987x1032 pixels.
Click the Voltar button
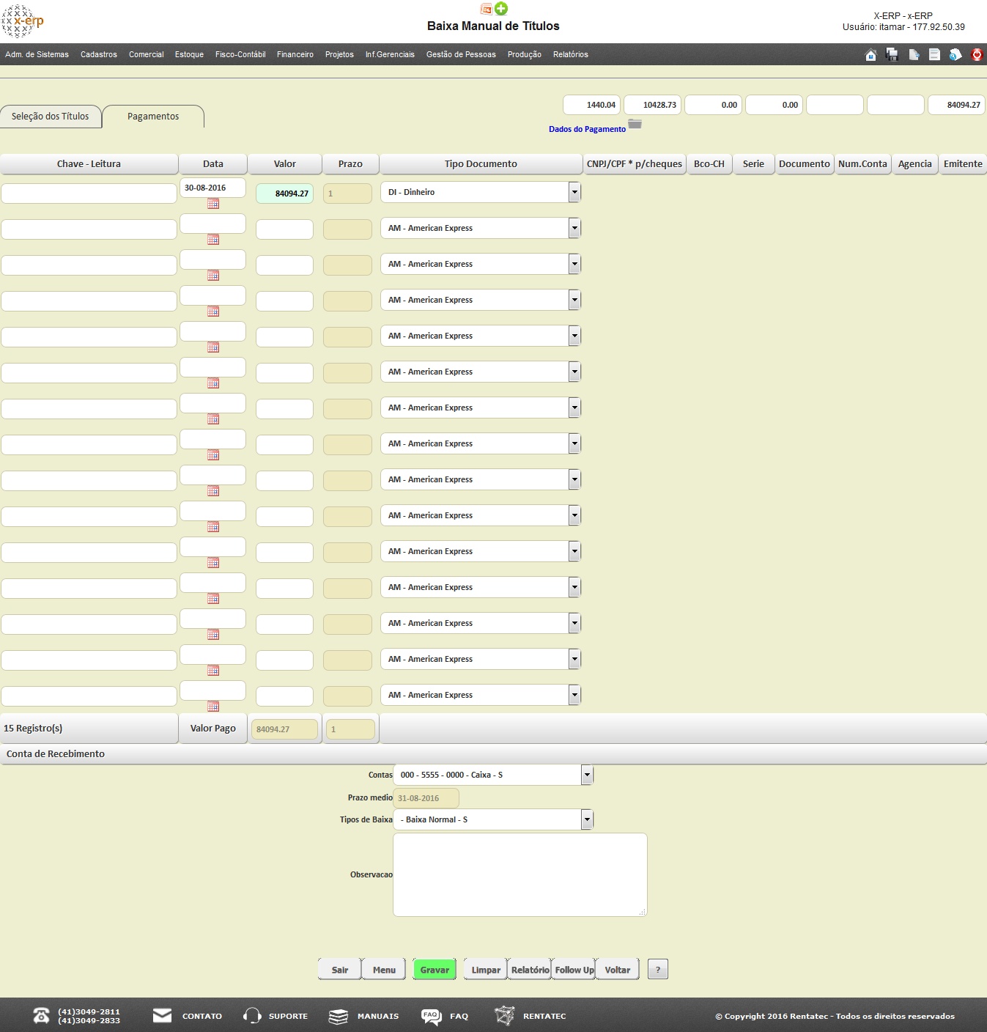(x=618, y=969)
